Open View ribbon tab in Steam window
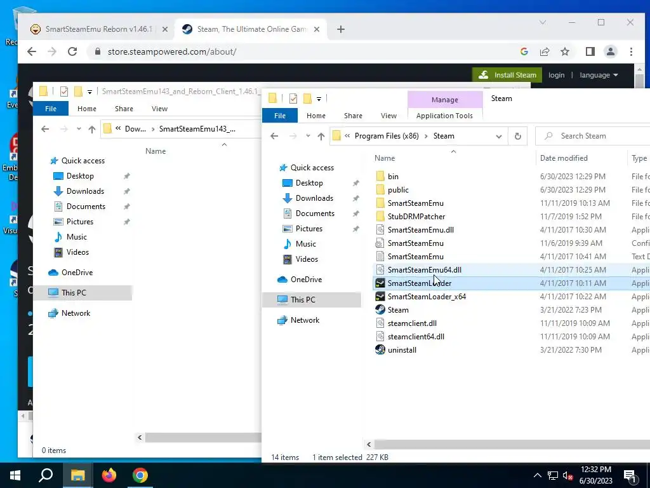Screen dimensions: 650x488 (x=388, y=116)
